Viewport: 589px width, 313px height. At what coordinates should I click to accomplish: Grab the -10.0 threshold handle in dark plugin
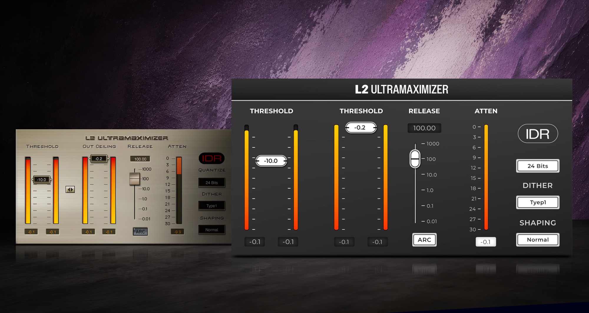(x=271, y=161)
